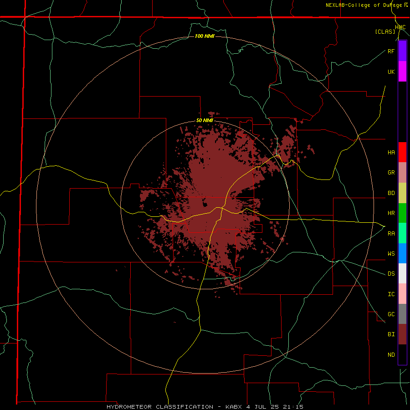Click the 50 NMI range ring label
Screen dimensions: 410x410
[205, 121]
